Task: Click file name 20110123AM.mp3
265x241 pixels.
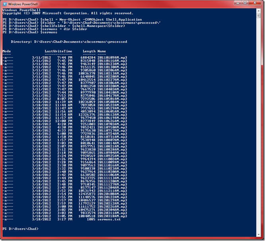Action: coord(112,64)
